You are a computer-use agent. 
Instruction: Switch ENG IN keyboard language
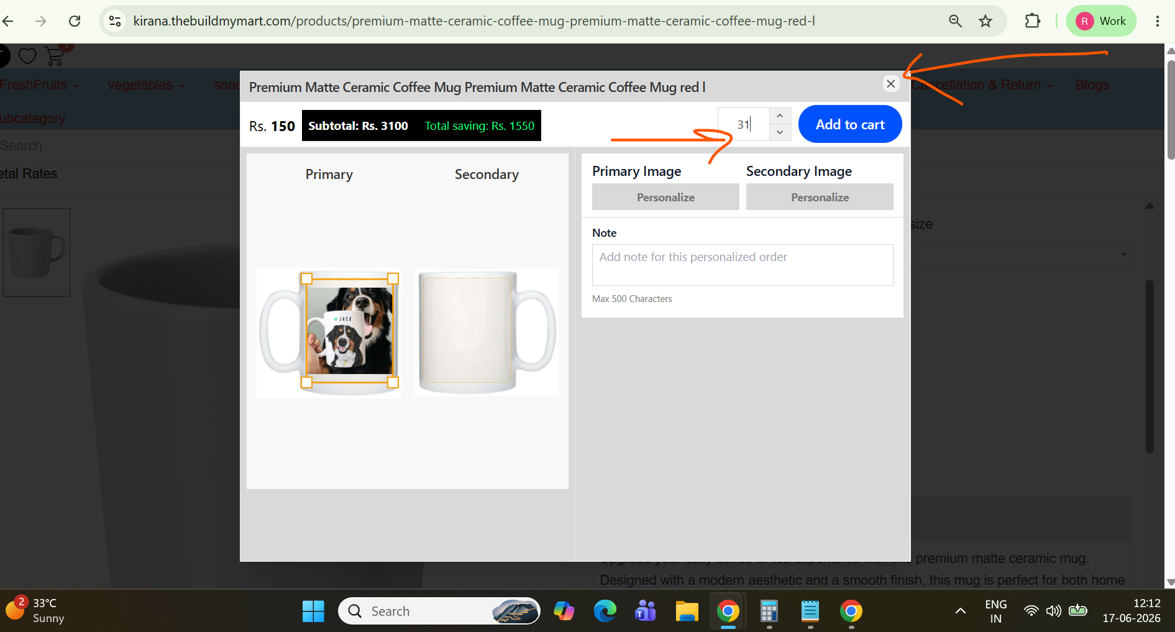click(996, 611)
